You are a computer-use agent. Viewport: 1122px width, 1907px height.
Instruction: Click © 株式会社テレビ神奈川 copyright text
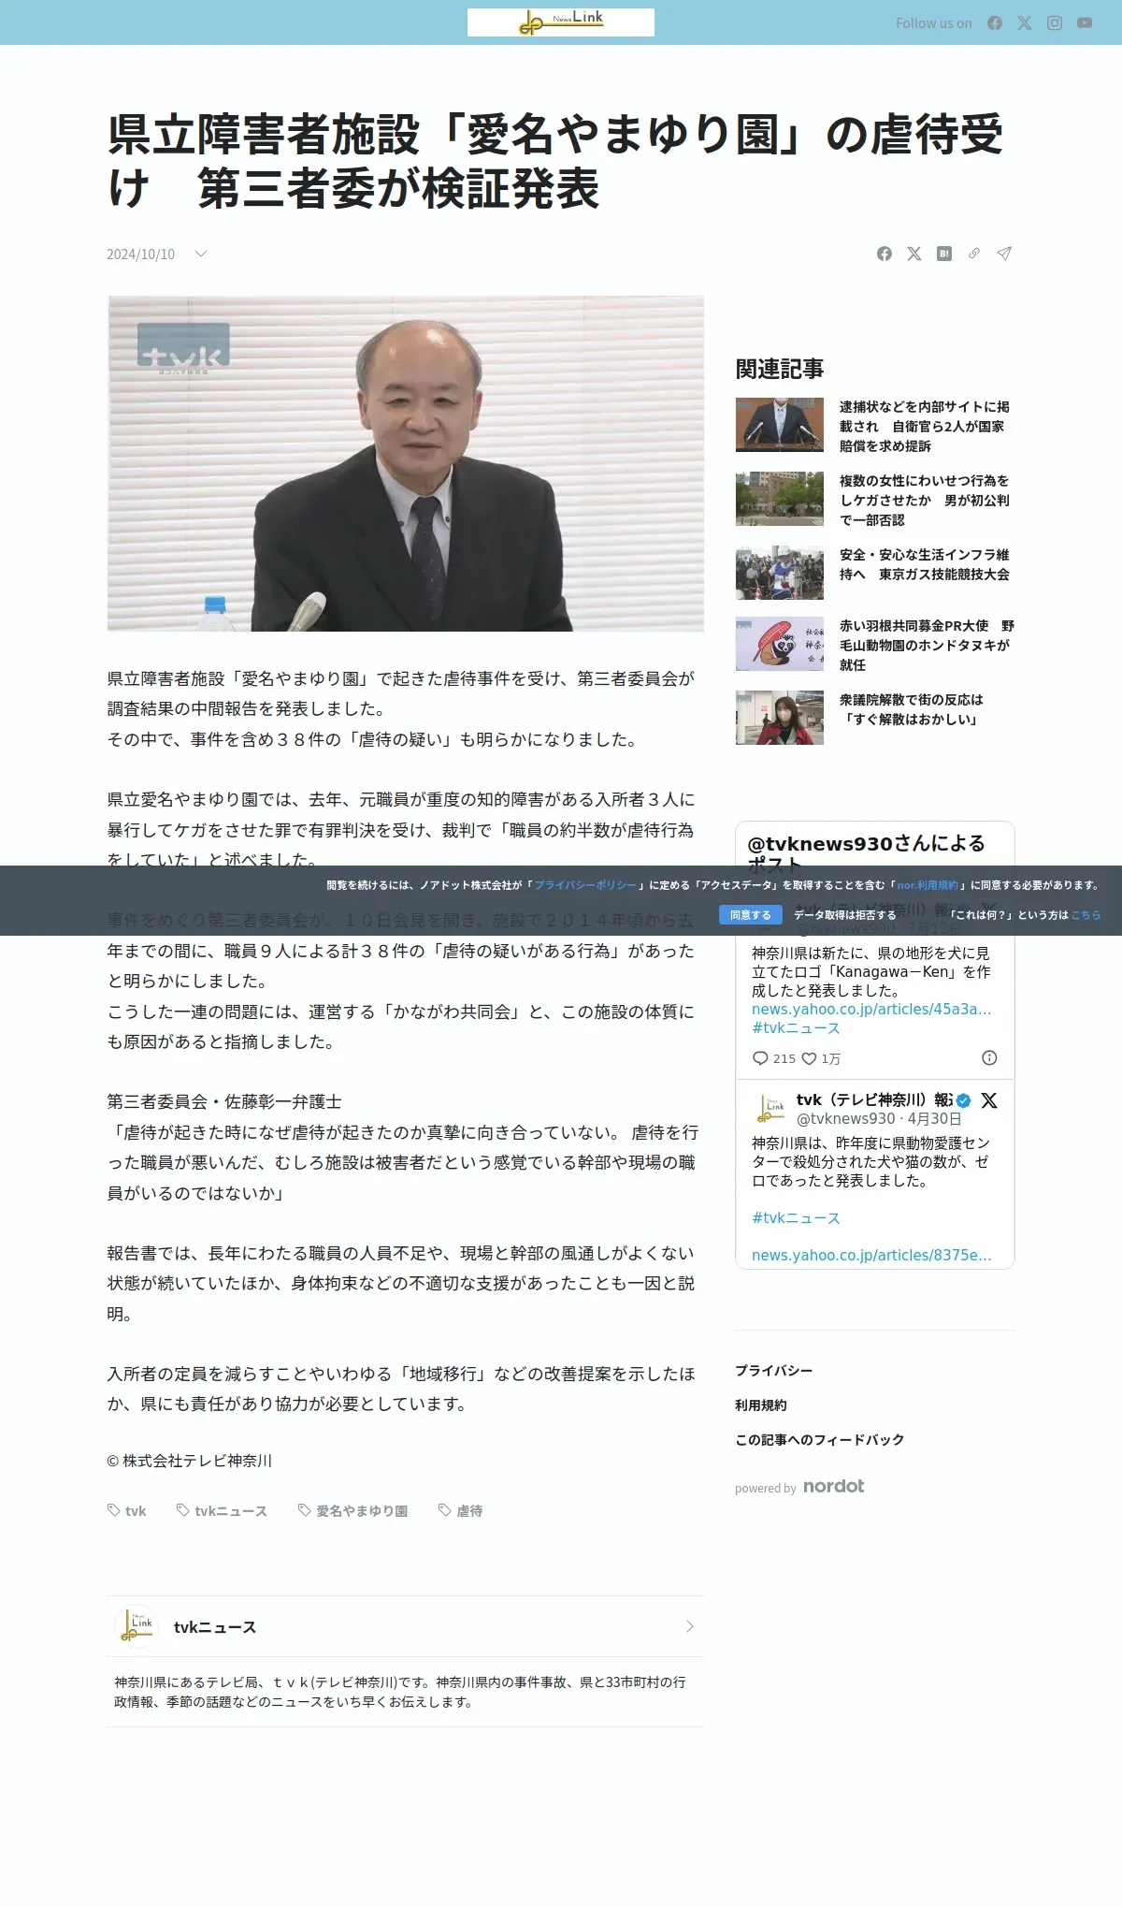click(189, 1461)
